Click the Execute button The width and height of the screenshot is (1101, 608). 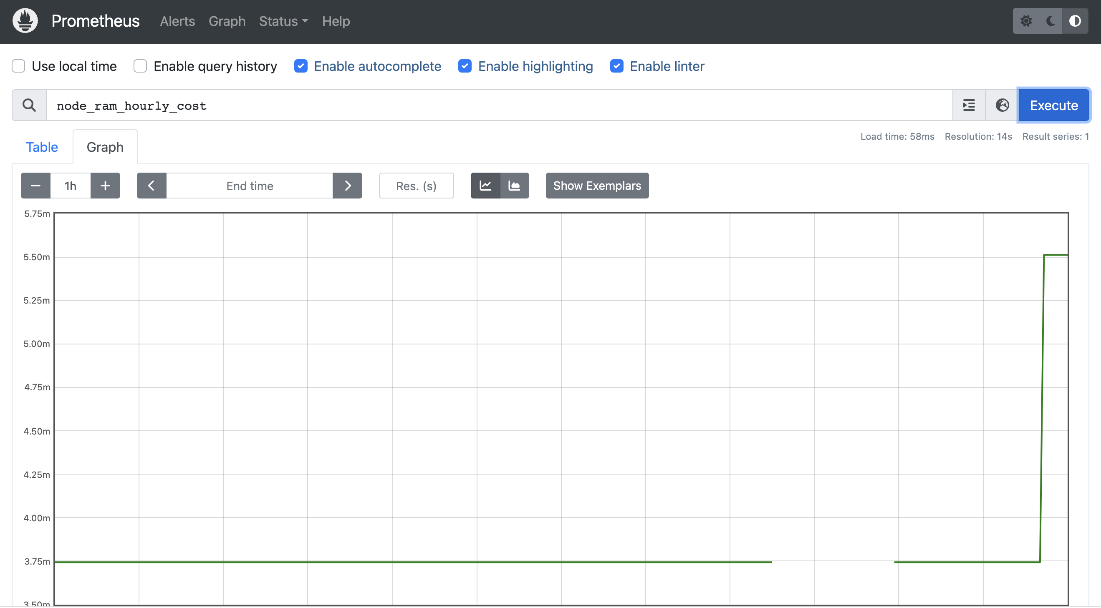[1054, 105]
